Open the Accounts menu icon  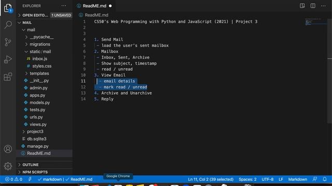pyautogui.click(x=8, y=149)
